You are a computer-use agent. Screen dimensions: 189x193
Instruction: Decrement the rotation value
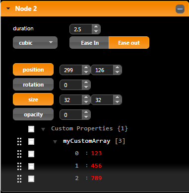pyautogui.click(x=86, y=87)
